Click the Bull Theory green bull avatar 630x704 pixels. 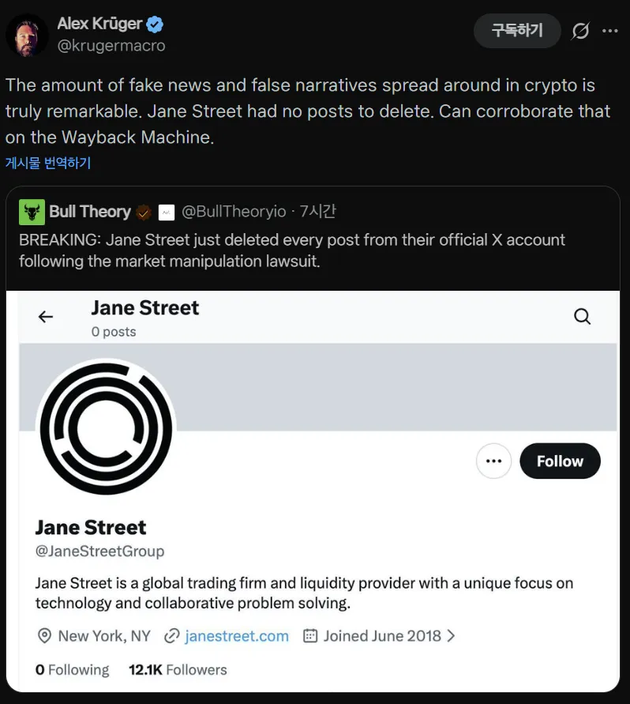[32, 212]
